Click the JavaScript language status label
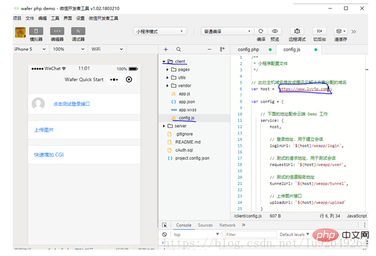Image resolution: width=376 pixels, height=256 pixels. point(357,216)
